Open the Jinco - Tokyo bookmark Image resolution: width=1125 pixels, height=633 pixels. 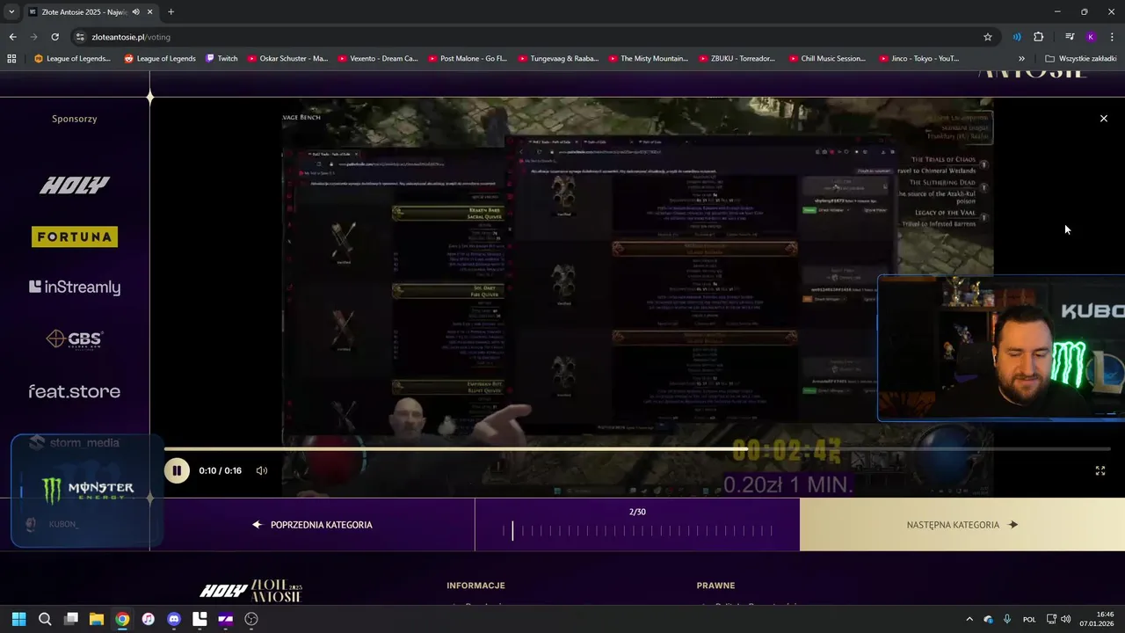[918, 59]
